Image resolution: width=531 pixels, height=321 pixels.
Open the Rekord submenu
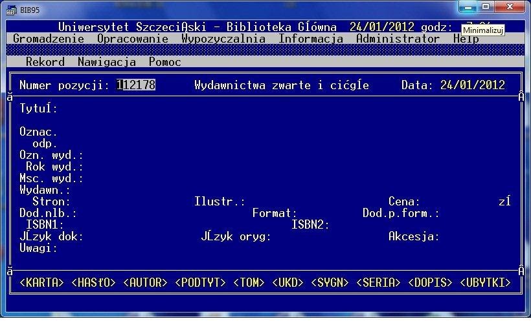(x=45, y=62)
